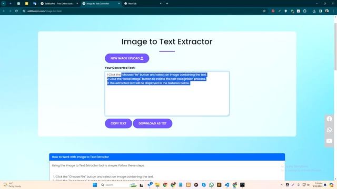Viewport: 337px width, 189px height.
Task: Toggle the browser side panel icon
Action: 320,11
